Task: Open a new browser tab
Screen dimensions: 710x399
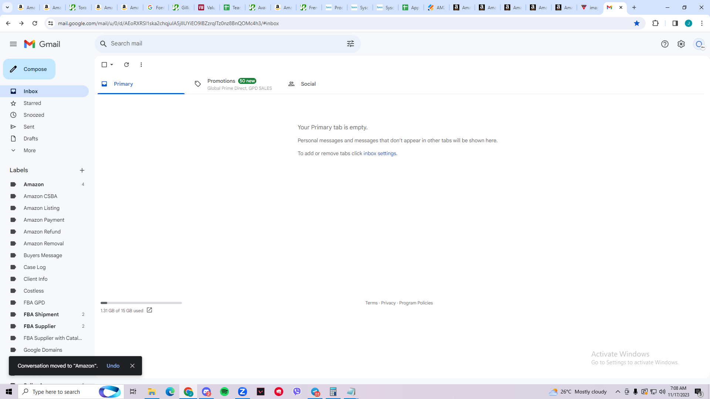Action: (634, 7)
